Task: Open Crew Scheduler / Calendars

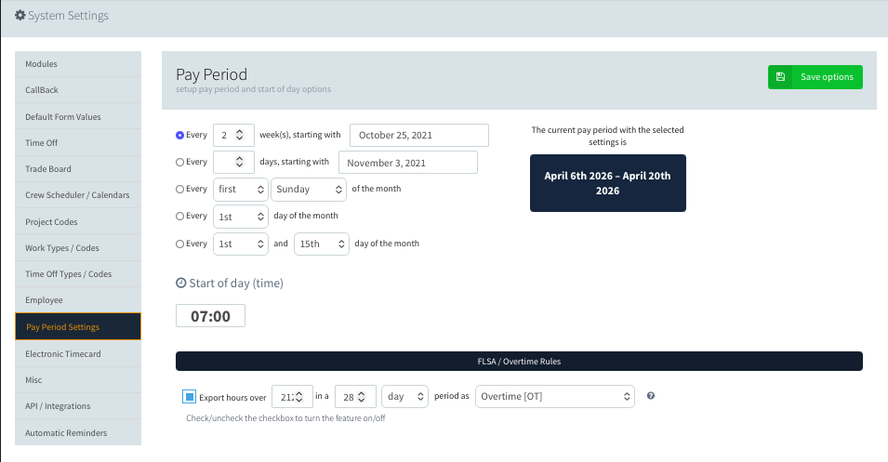Action: coord(78,195)
